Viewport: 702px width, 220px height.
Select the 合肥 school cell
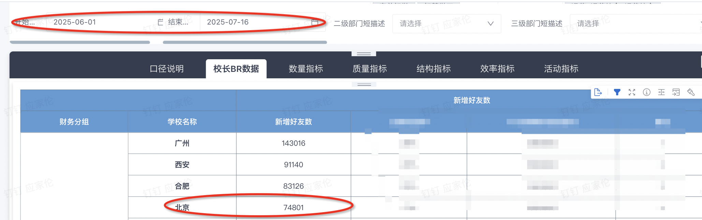pyautogui.click(x=182, y=186)
